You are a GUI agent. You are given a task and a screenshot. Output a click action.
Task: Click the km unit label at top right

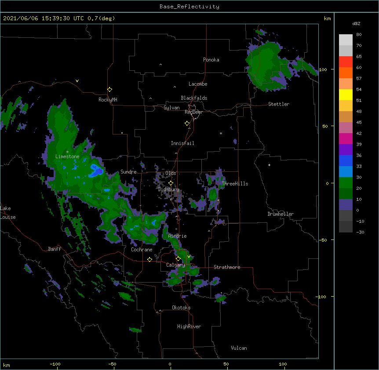tap(327, 18)
